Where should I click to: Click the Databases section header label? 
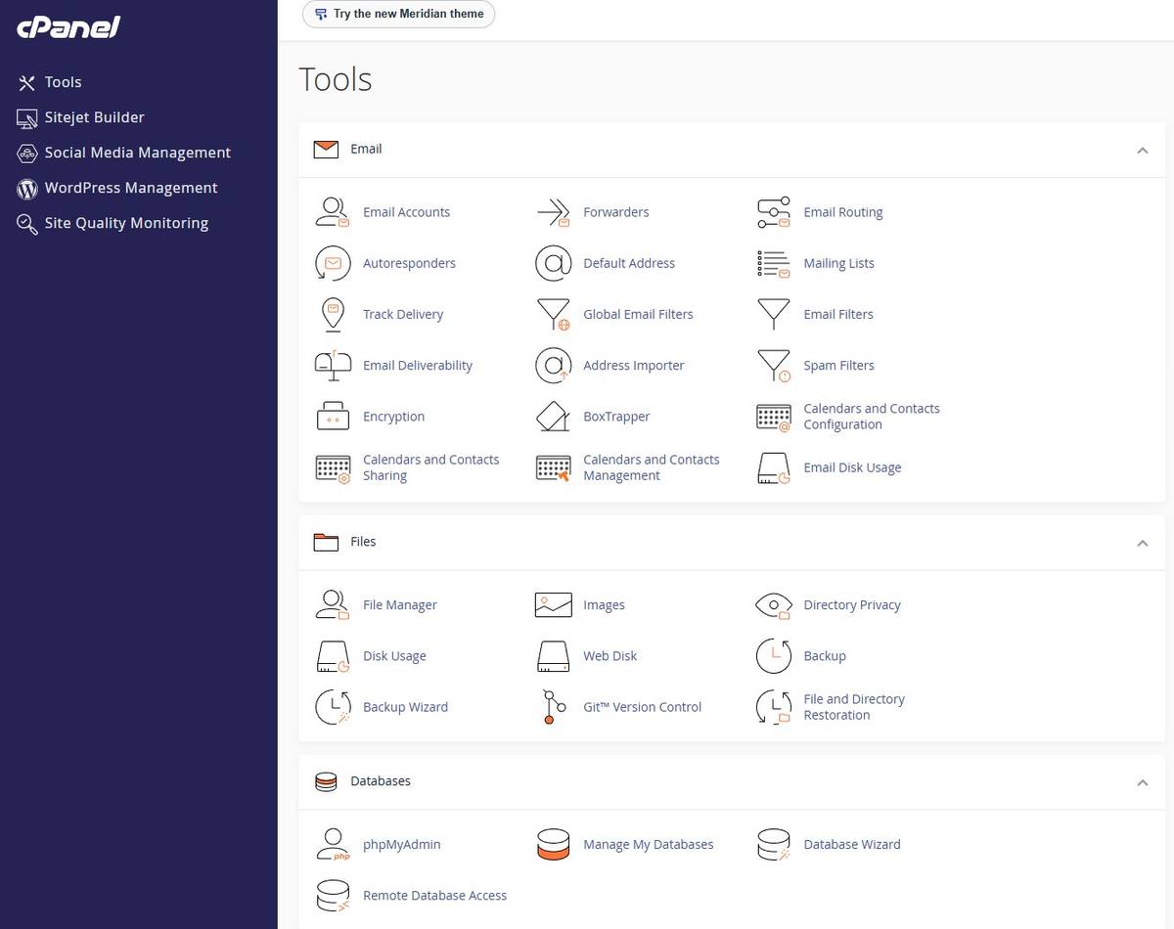coord(381,781)
